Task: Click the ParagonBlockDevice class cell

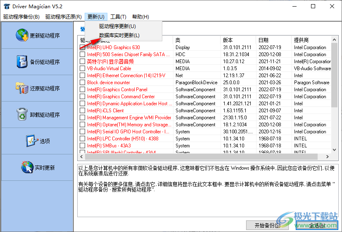Action: (197, 83)
